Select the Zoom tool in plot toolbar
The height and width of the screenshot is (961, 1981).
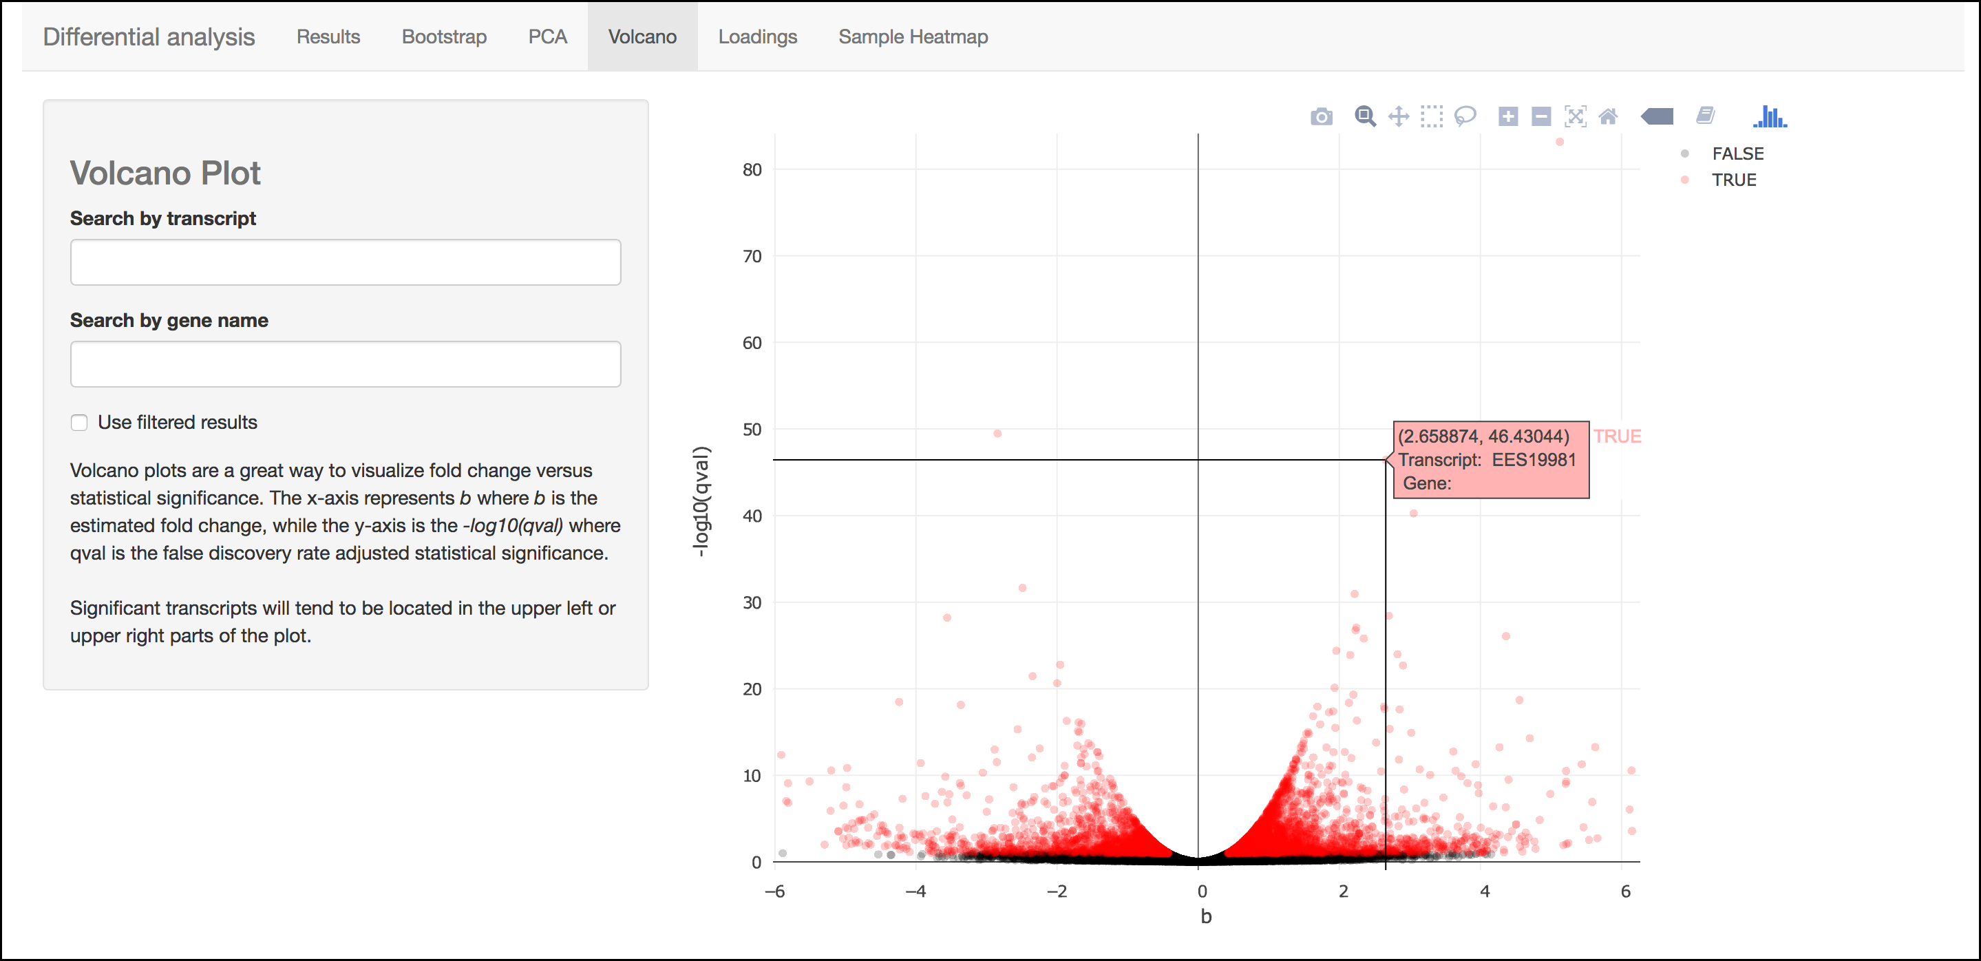(x=1365, y=117)
